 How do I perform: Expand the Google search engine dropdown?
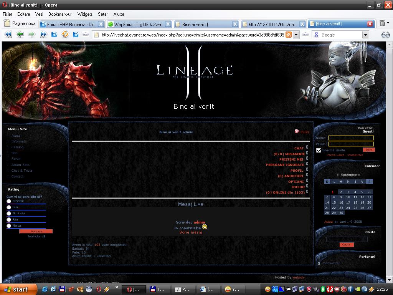pyautogui.click(x=365, y=35)
